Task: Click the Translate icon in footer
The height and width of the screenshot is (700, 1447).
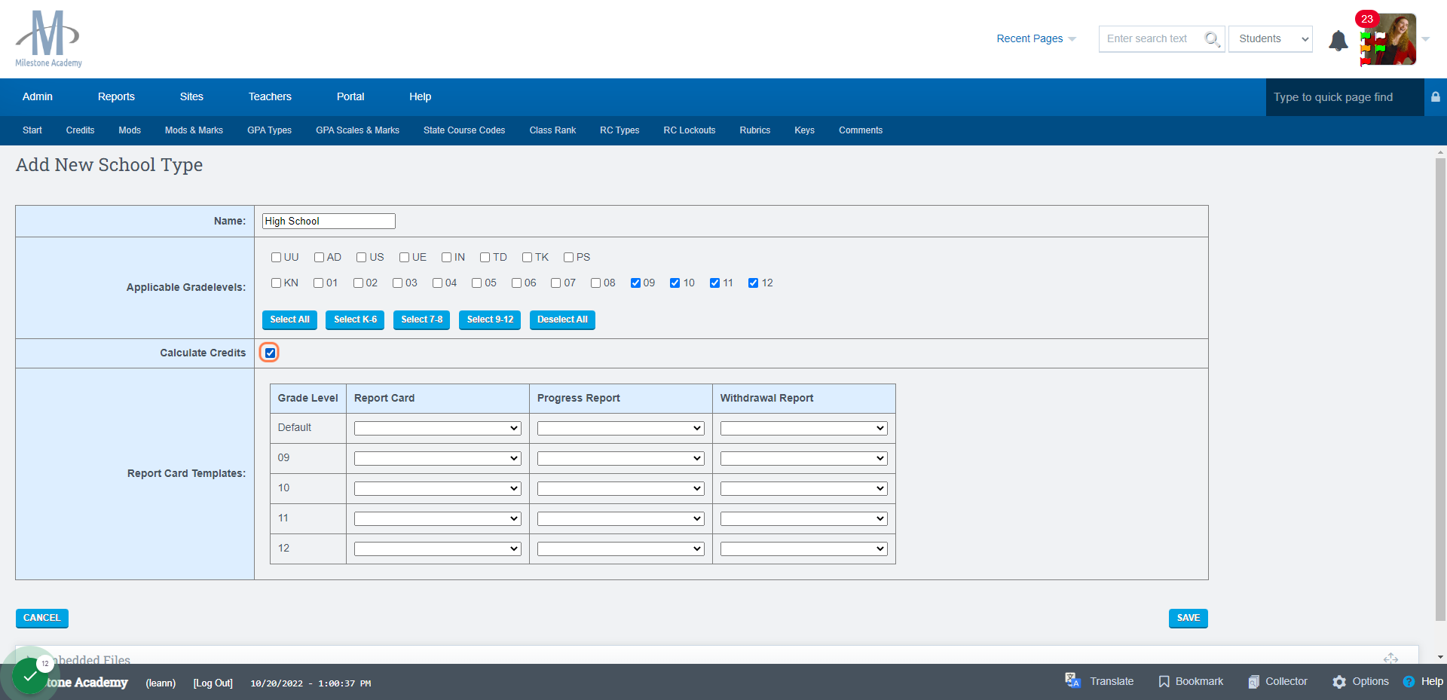Action: [1072, 680]
